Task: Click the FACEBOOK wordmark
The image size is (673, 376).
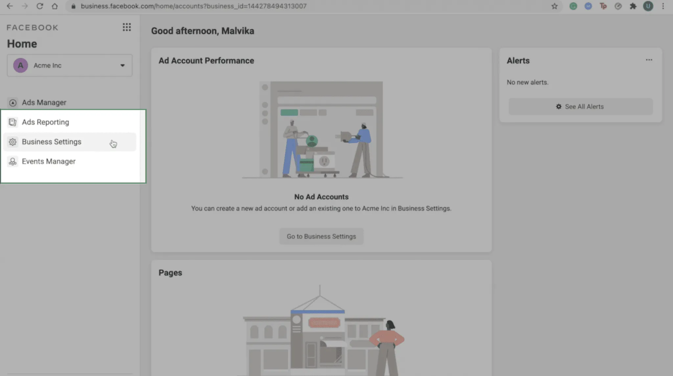Action: 32,28
